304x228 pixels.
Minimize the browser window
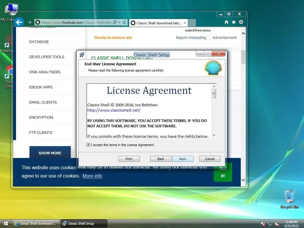[221, 14]
